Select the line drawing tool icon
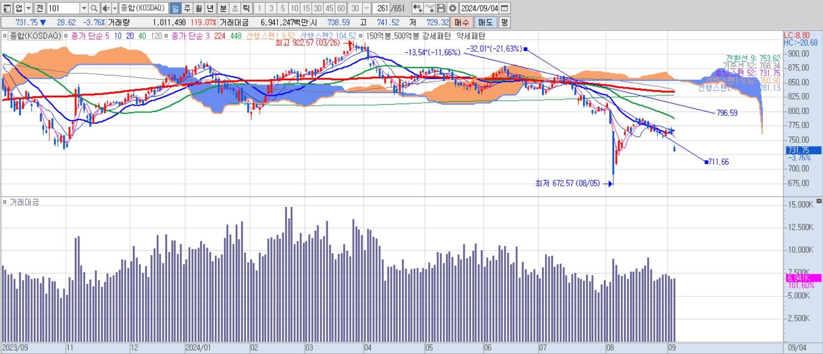This screenshot has height=354, width=823. pyautogui.click(x=429, y=8)
